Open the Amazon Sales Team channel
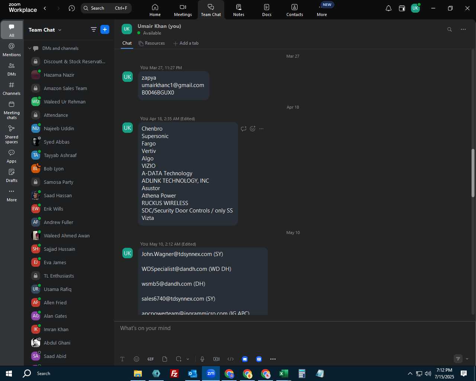Screen dimensions: 476x381 pyautogui.click(x=69, y=88)
